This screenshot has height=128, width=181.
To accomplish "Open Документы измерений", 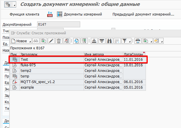I will coord(80,14).
